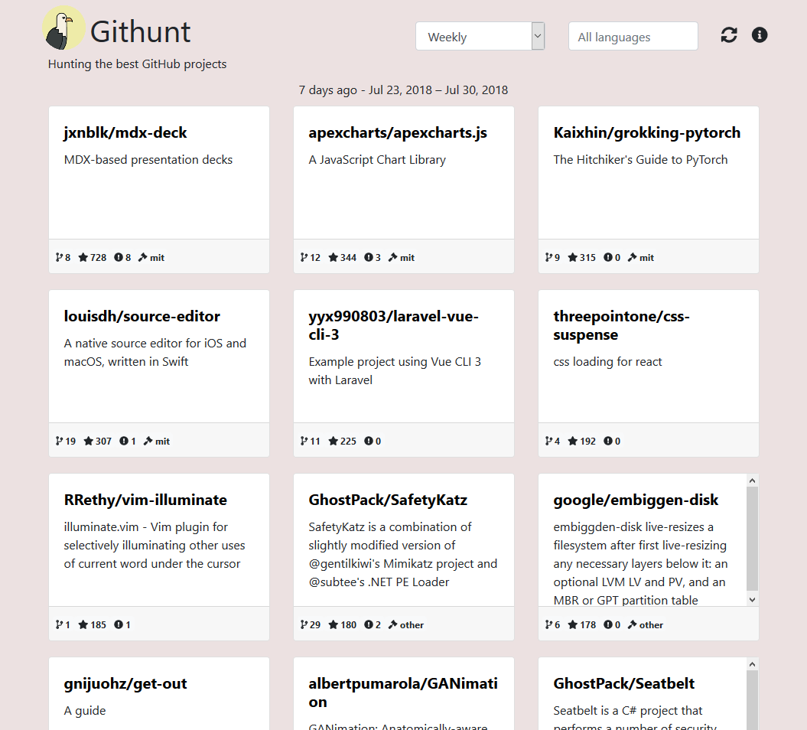This screenshot has height=730, width=807.
Task: Click the fork icon on laravel-vue-cli-3 card
Action: [x=304, y=442]
